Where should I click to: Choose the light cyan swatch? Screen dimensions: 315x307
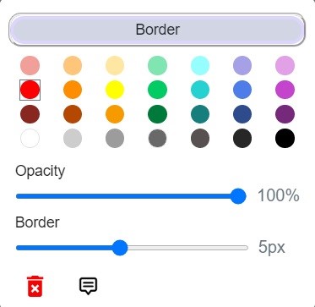click(200, 65)
